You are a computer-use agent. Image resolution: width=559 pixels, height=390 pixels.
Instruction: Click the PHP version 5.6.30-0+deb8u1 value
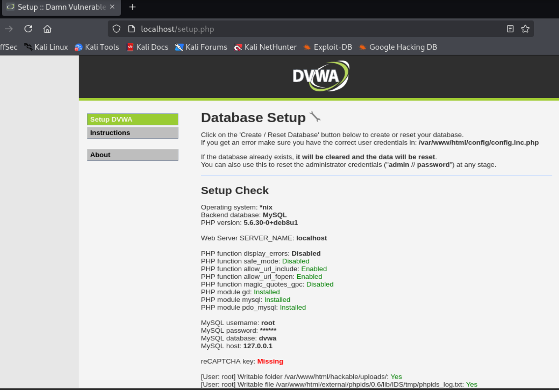(270, 223)
